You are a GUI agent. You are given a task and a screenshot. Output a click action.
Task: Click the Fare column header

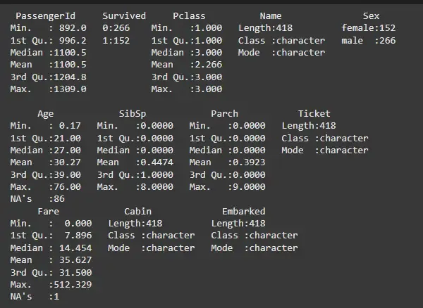tap(50, 211)
